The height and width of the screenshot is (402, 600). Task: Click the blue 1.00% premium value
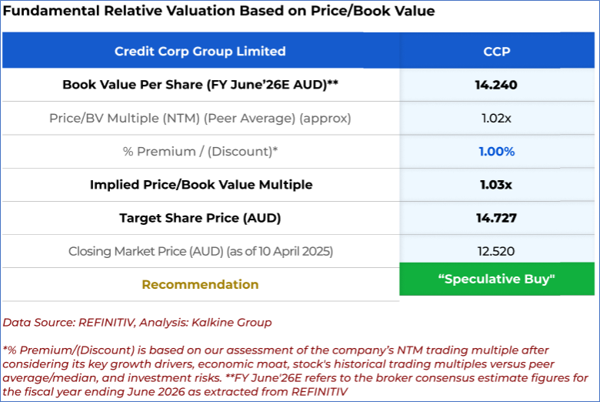496,152
